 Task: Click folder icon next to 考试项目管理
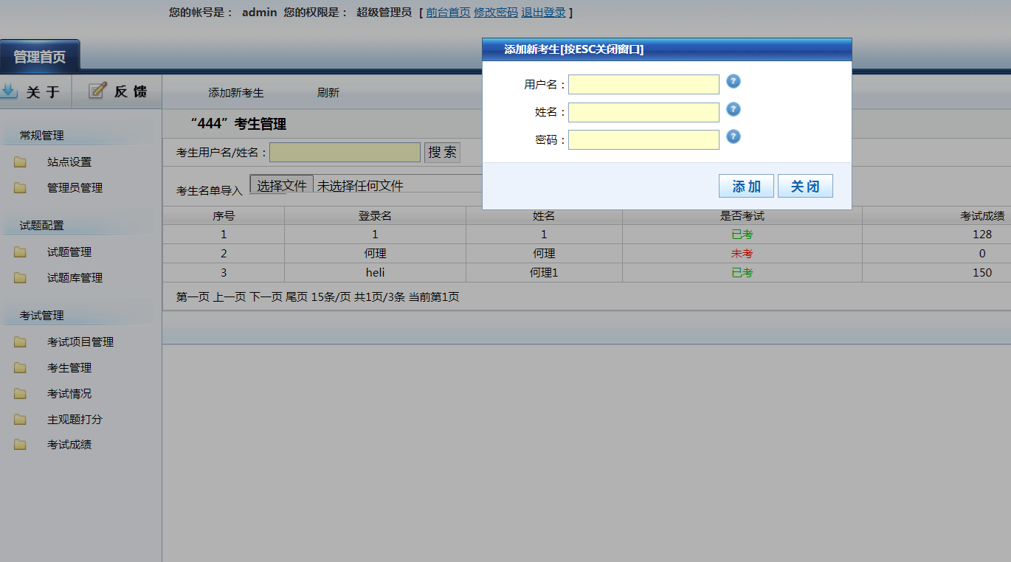pos(20,342)
